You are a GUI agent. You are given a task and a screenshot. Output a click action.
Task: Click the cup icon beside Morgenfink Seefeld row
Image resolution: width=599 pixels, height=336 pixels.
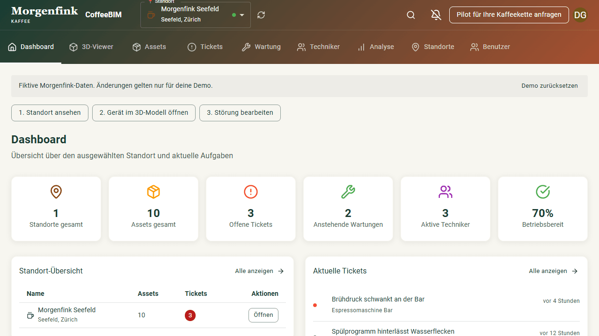coord(30,315)
